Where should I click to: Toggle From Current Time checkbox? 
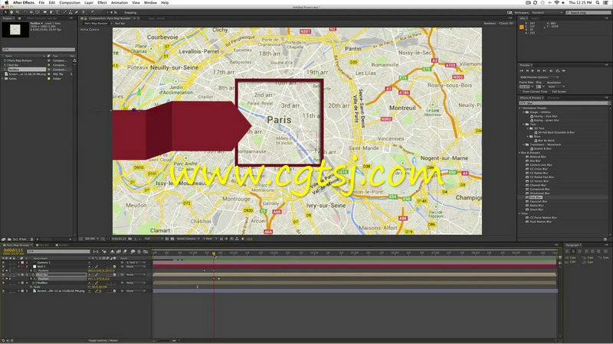coord(520,92)
